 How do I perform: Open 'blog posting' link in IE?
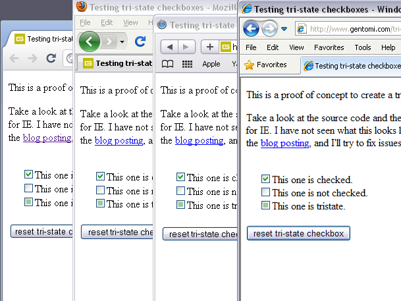284,143
